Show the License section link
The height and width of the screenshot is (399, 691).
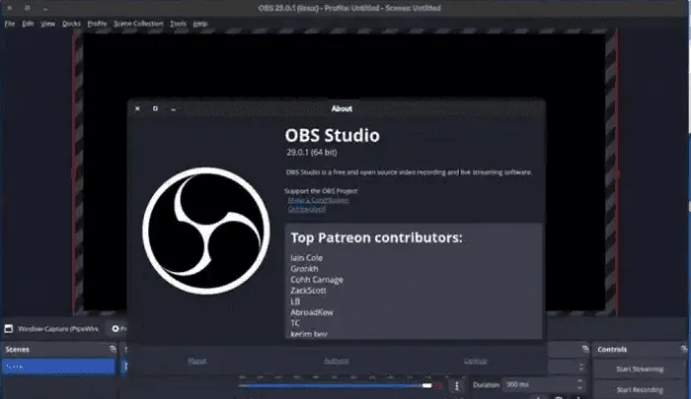click(476, 361)
